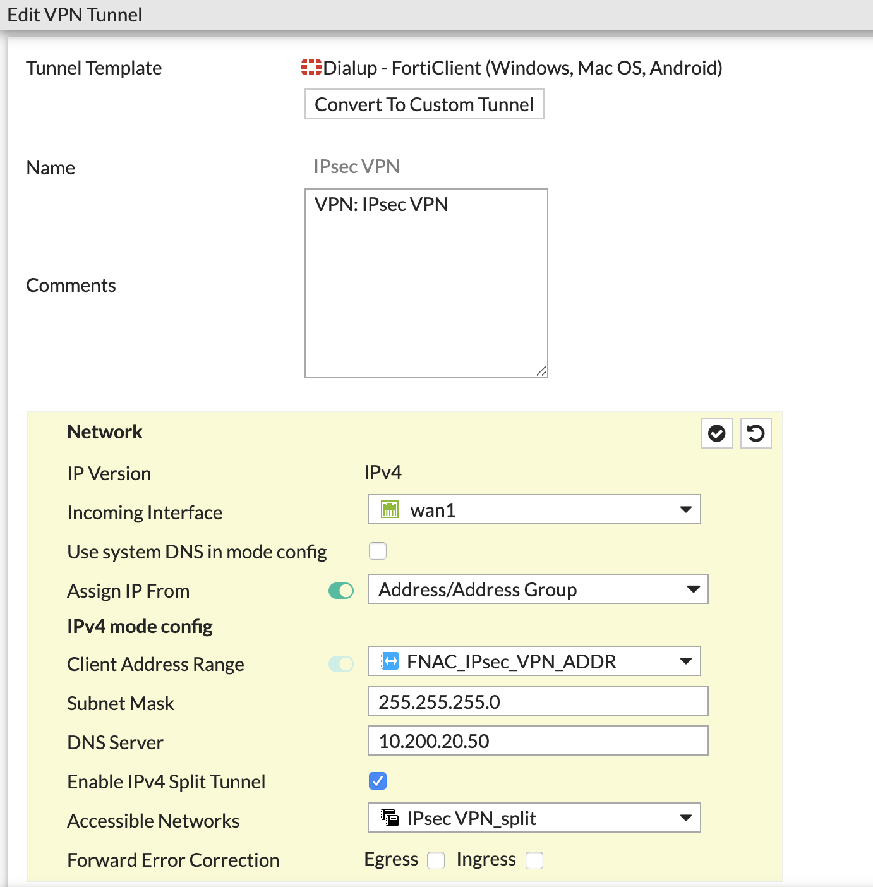Check the Egress Forward Error Correction box

(x=435, y=860)
